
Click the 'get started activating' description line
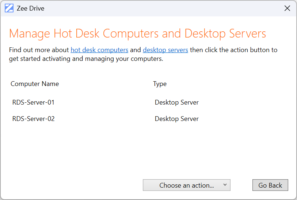point(86,59)
